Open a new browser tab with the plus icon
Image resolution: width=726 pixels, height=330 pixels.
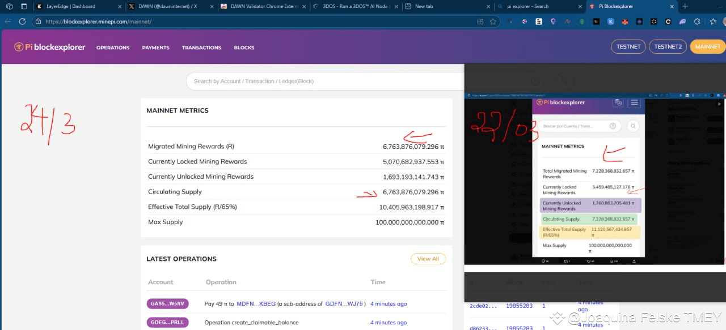(685, 6)
